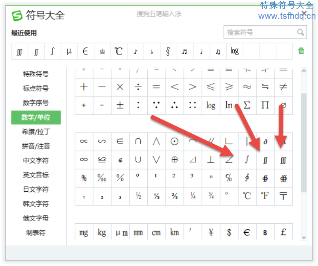Image resolution: width=318 pixels, height=266 pixels.
Task: Click the trash icon to clear recent symbols
Action: coord(301,51)
